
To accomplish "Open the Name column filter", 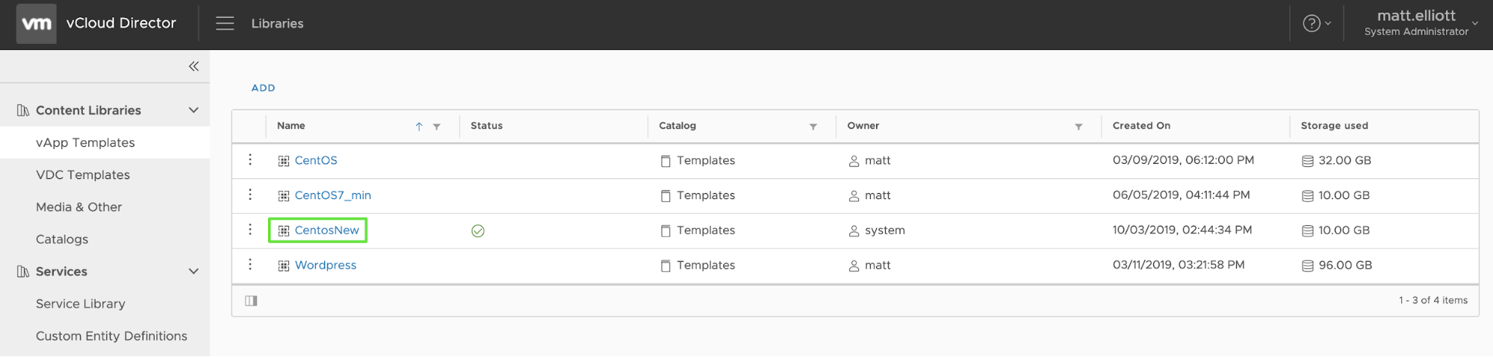I will click(437, 127).
